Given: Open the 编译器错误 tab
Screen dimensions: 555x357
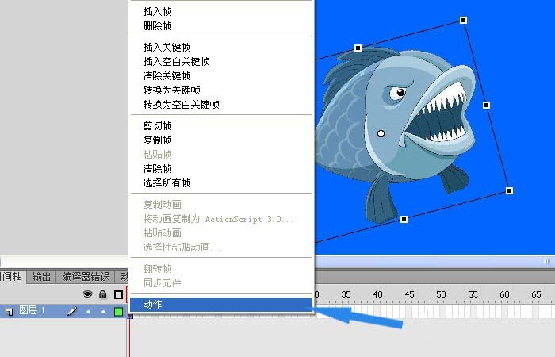Looking at the screenshot, I should (x=86, y=277).
